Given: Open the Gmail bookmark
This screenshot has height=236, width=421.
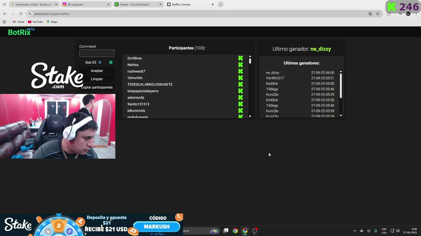Looking at the screenshot, I should 18,22.
